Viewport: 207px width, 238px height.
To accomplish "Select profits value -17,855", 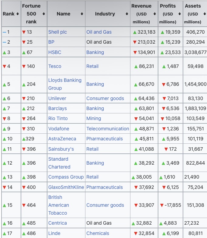I will (173, 205).
